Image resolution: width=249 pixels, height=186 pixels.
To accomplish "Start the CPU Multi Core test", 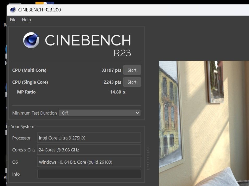I will pyautogui.click(x=132, y=70).
